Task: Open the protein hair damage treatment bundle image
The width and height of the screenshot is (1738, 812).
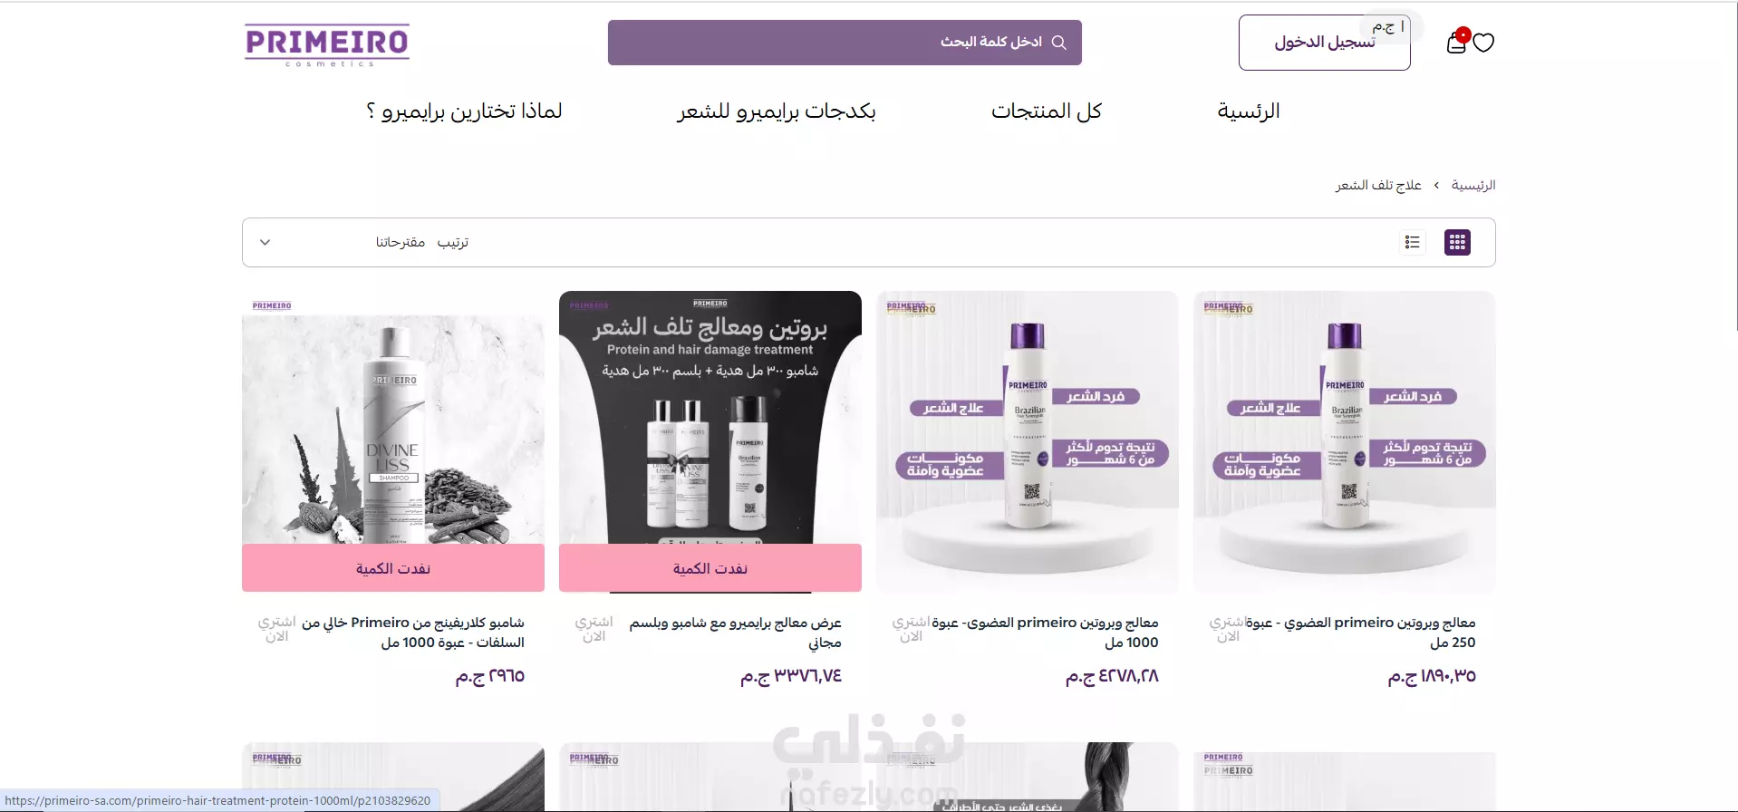Action: tap(710, 418)
